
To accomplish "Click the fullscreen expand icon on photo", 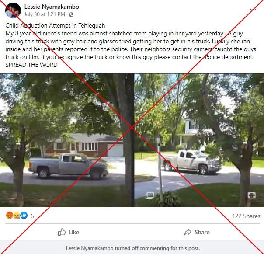I will (251, 195).
